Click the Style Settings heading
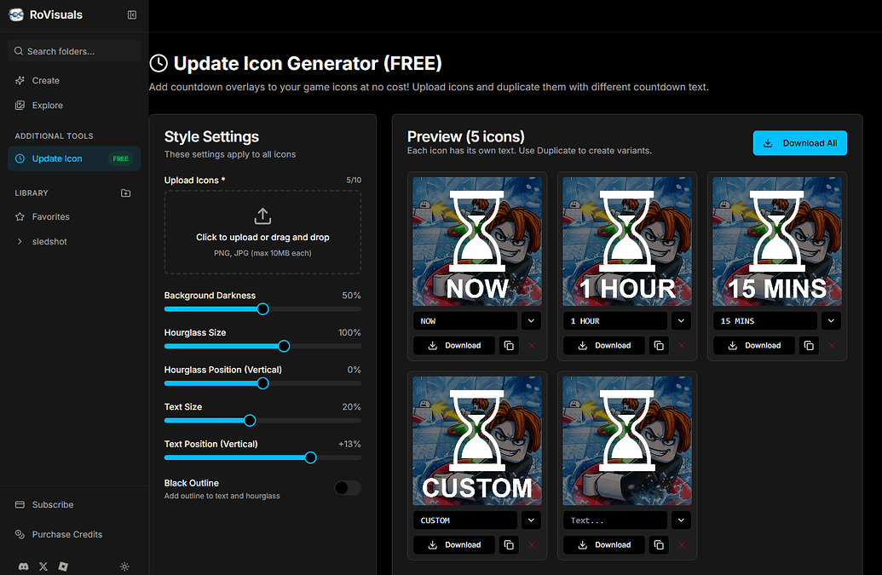The image size is (882, 575). tap(211, 136)
